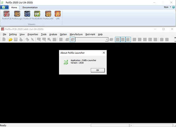Open the Manufacture menu
The width and height of the screenshot is (176, 127).
coord(76,34)
